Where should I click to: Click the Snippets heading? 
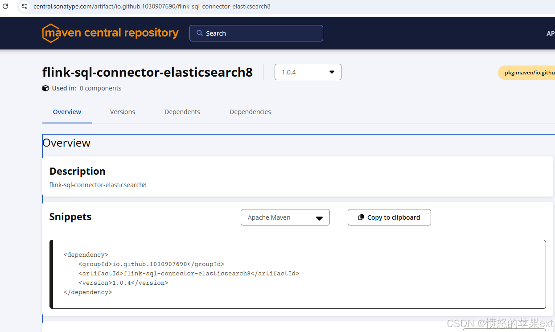[x=70, y=217]
